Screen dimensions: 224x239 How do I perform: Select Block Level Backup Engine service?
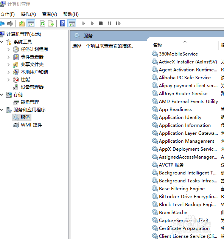pyautogui.click(x=187, y=204)
